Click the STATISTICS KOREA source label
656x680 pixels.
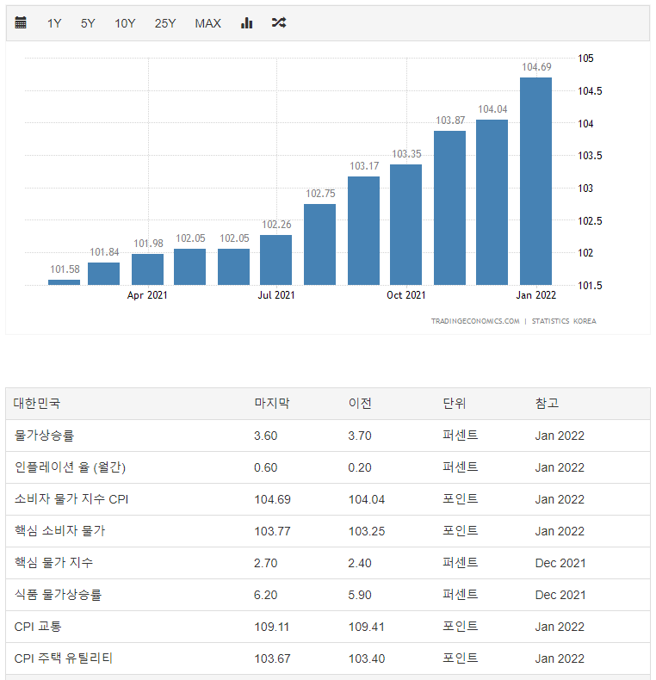[x=564, y=321]
